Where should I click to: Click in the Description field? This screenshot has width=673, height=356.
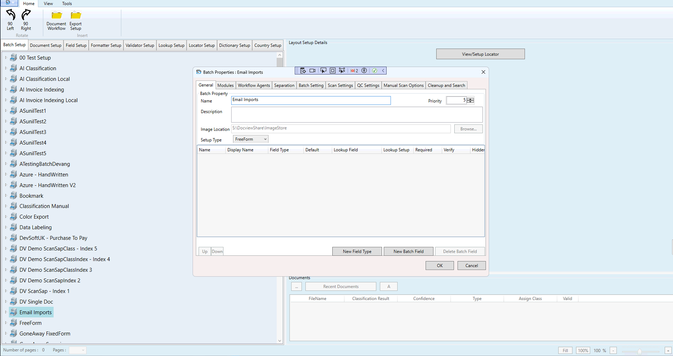pyautogui.click(x=357, y=114)
